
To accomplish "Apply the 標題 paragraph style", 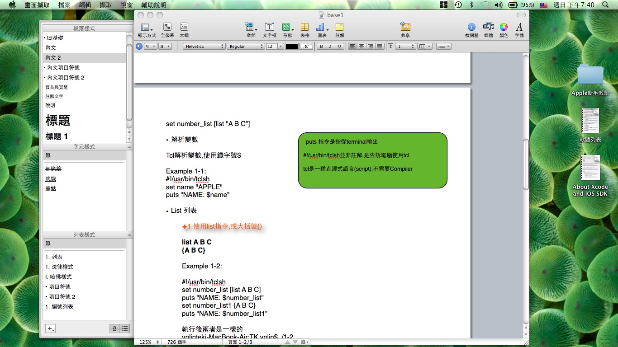I will (85, 120).
